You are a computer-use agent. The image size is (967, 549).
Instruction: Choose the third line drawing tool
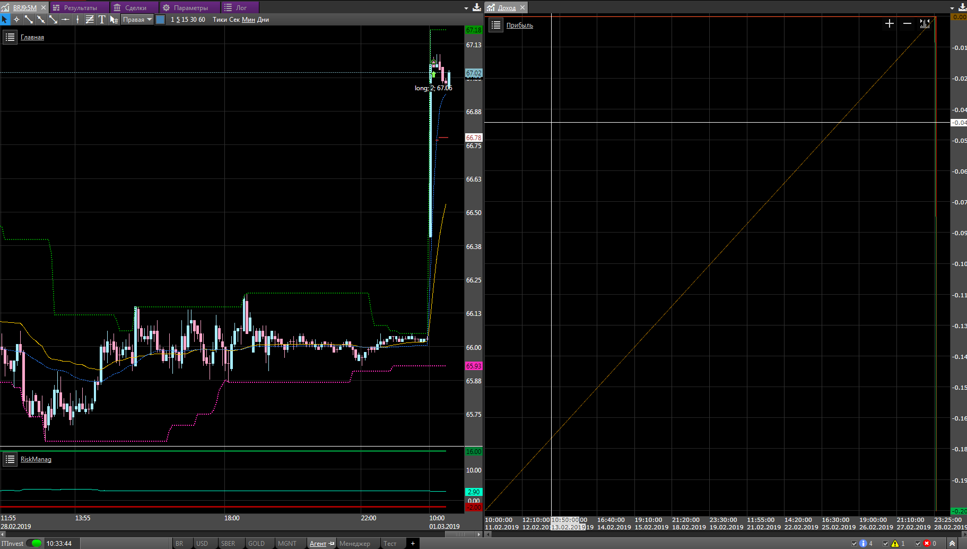(x=53, y=20)
